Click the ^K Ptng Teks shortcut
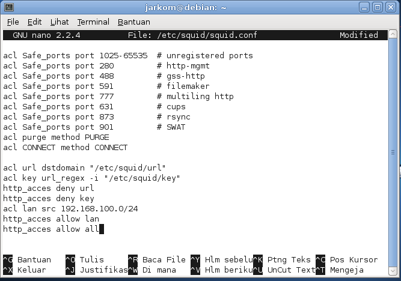The image size is (401, 281). click(x=282, y=260)
